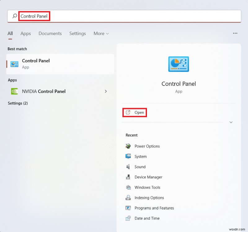Expand the More search filter dropdown

click(101, 33)
